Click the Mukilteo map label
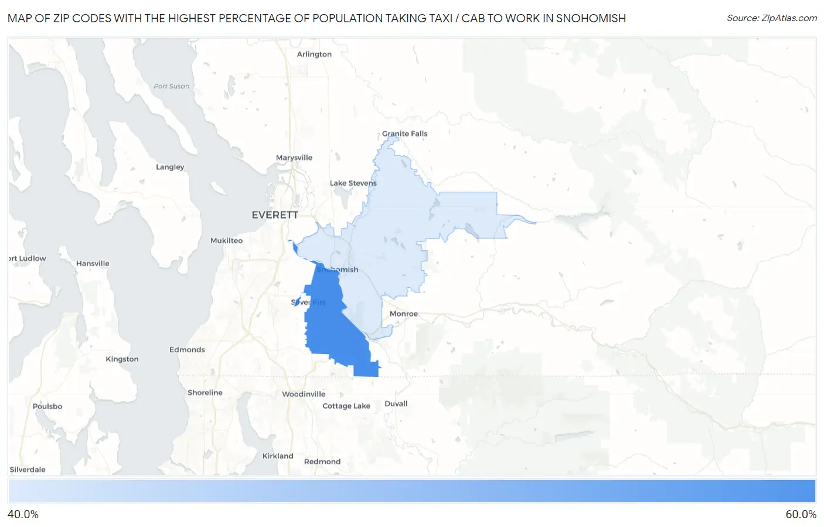The width and height of the screenshot is (824, 527). 226,240
